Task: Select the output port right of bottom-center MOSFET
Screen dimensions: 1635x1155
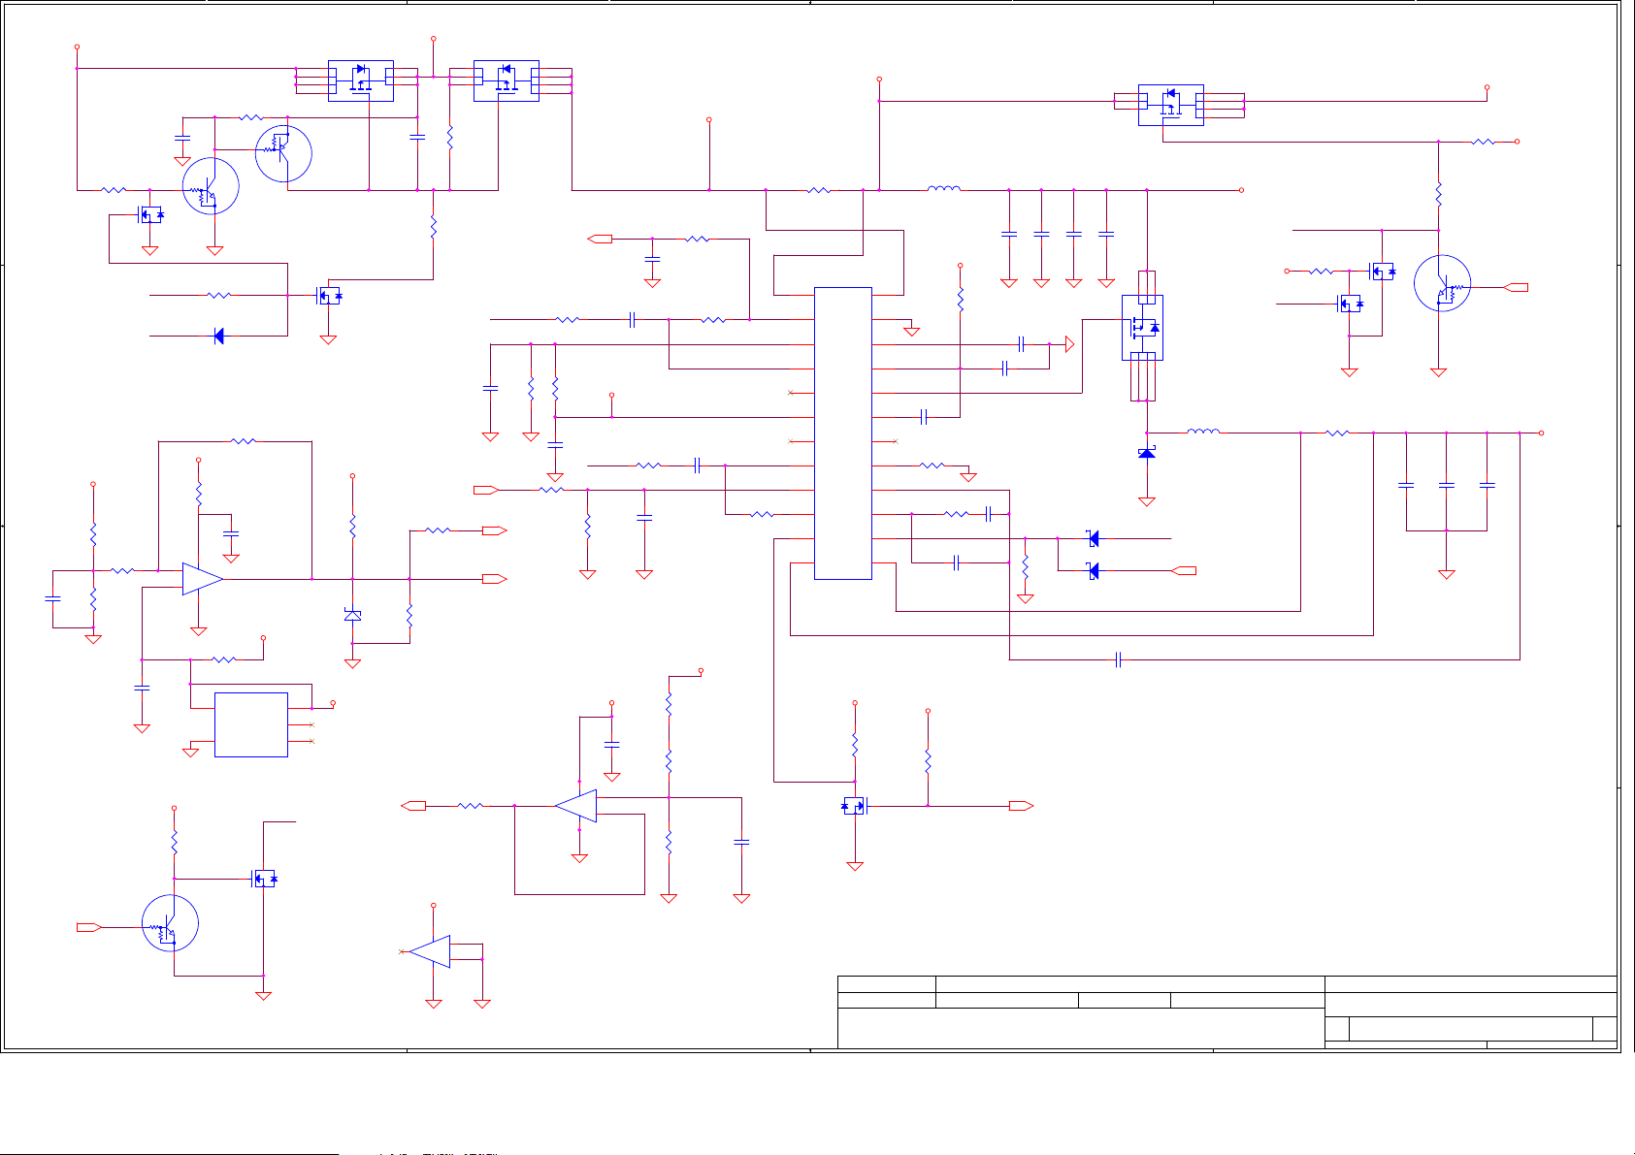Action: click(x=1021, y=806)
